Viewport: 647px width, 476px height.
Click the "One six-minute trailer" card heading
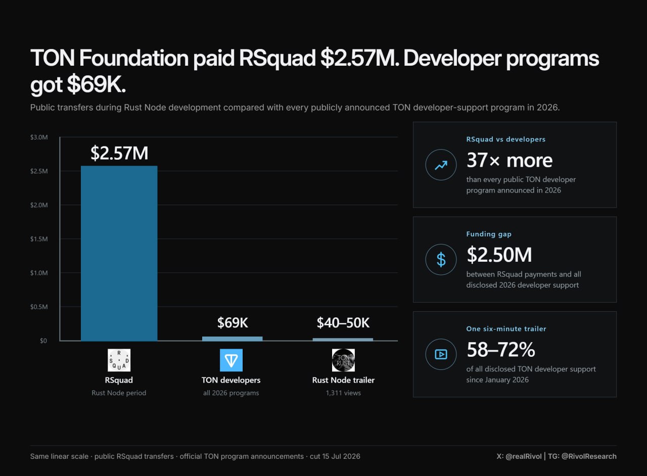(506, 328)
